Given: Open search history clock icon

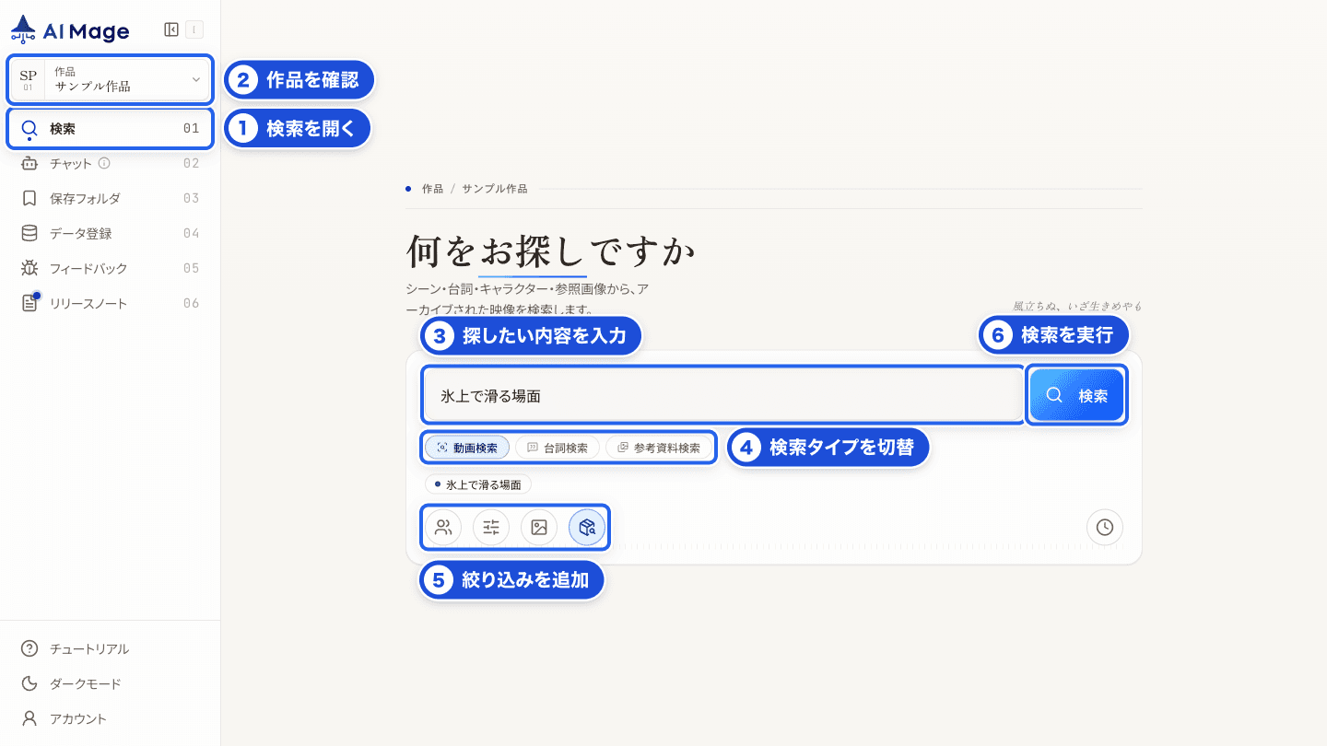Looking at the screenshot, I should [1105, 528].
